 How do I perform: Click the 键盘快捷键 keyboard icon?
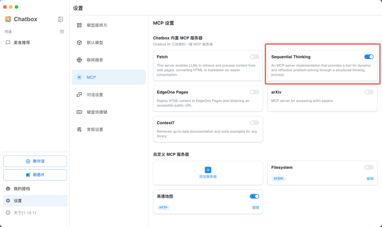(x=79, y=112)
